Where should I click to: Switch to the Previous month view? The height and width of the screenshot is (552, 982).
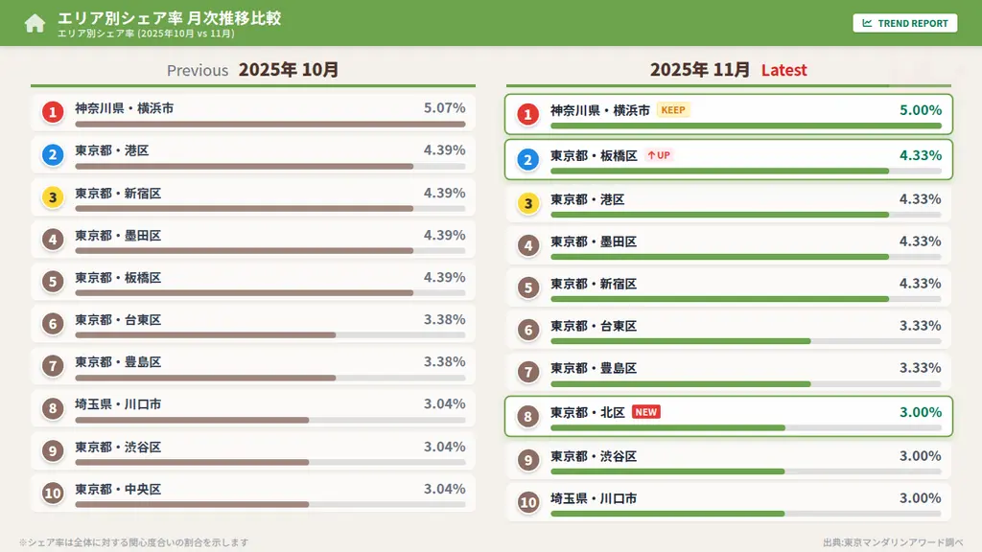pyautogui.click(x=198, y=69)
